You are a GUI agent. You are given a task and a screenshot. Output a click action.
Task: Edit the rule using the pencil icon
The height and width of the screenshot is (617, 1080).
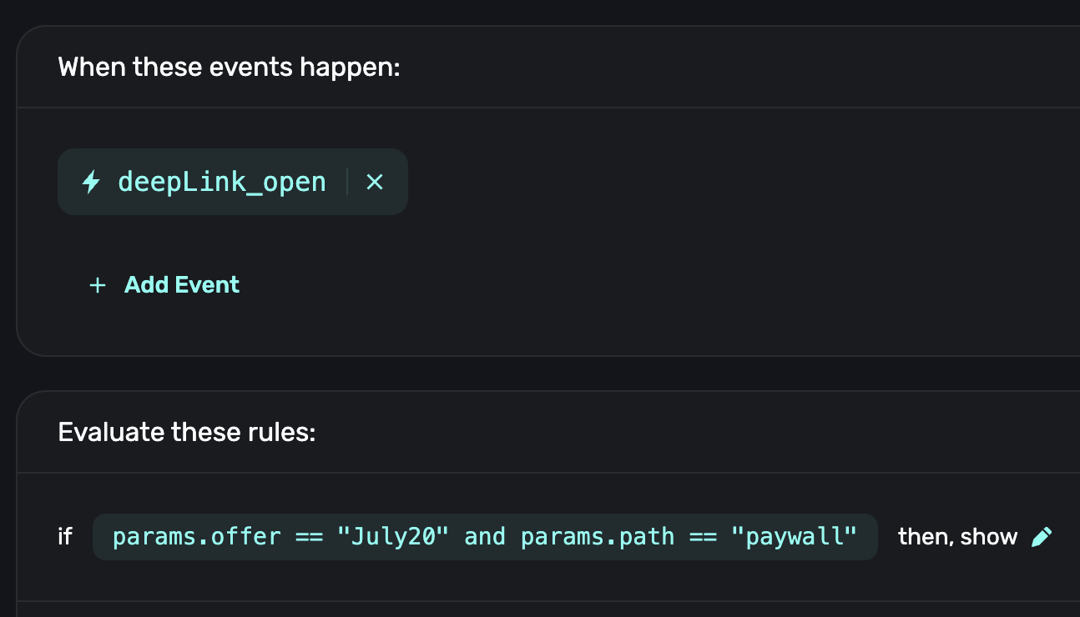pyautogui.click(x=1042, y=537)
